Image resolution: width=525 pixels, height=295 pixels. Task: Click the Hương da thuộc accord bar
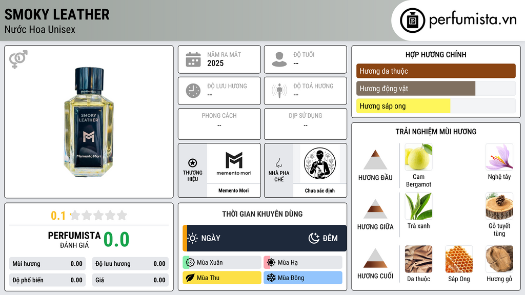[436, 71]
